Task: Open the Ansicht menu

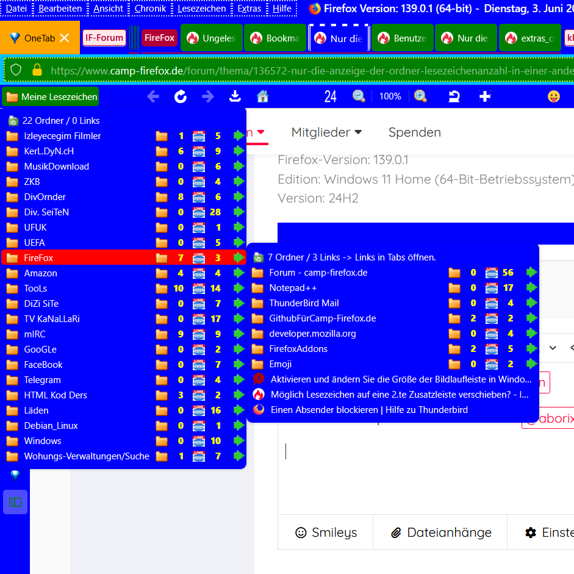Action: (x=109, y=8)
